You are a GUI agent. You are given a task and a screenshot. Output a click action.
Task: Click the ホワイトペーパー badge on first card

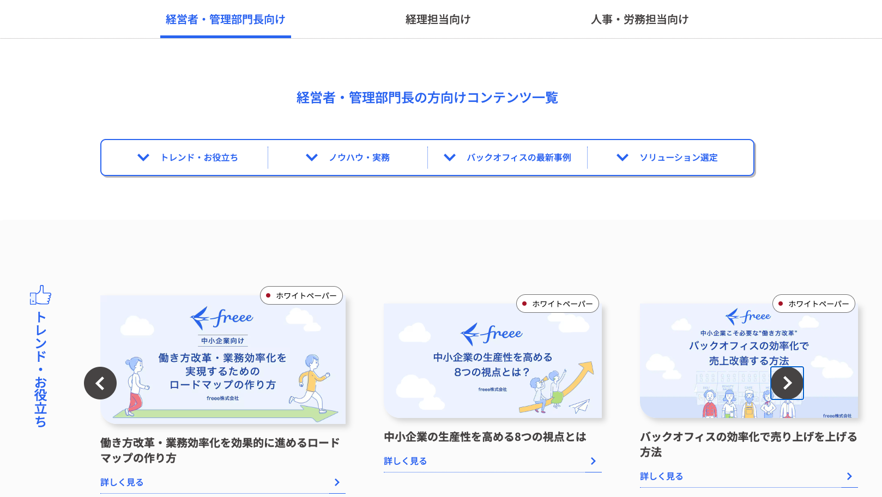[x=301, y=295]
